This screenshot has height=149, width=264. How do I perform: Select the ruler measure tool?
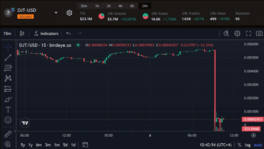point(8,134)
